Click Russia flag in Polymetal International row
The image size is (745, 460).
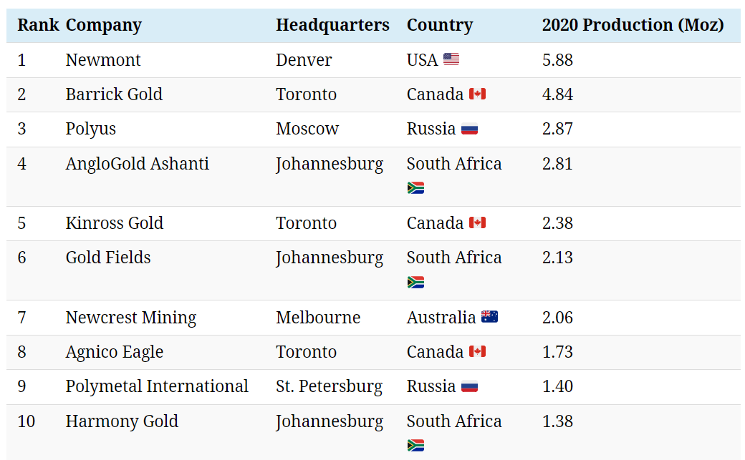pyautogui.click(x=469, y=387)
